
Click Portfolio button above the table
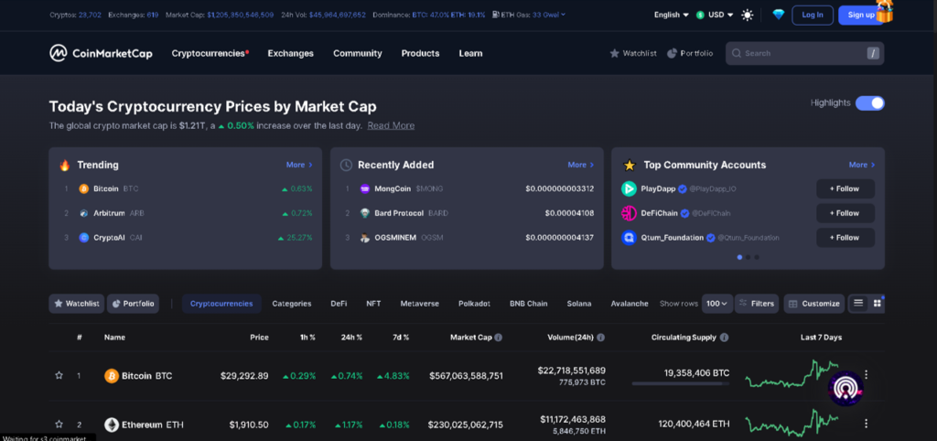[133, 304]
